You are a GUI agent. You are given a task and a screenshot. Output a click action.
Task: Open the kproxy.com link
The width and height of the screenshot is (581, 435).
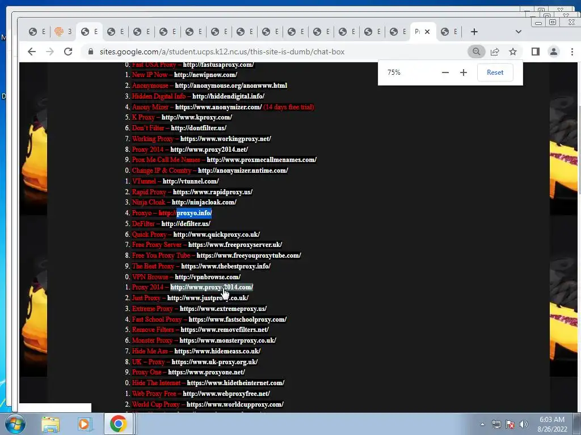pos(197,117)
